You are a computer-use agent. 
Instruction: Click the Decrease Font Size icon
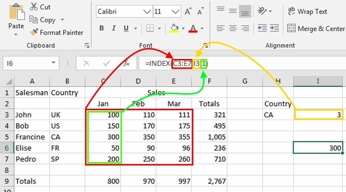[200, 11]
